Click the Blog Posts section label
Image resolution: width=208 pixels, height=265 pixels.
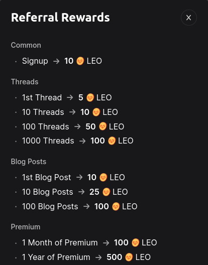tap(29, 162)
